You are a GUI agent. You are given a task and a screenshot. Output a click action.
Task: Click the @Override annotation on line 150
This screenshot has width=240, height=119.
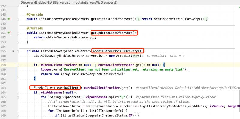click(35, 28)
